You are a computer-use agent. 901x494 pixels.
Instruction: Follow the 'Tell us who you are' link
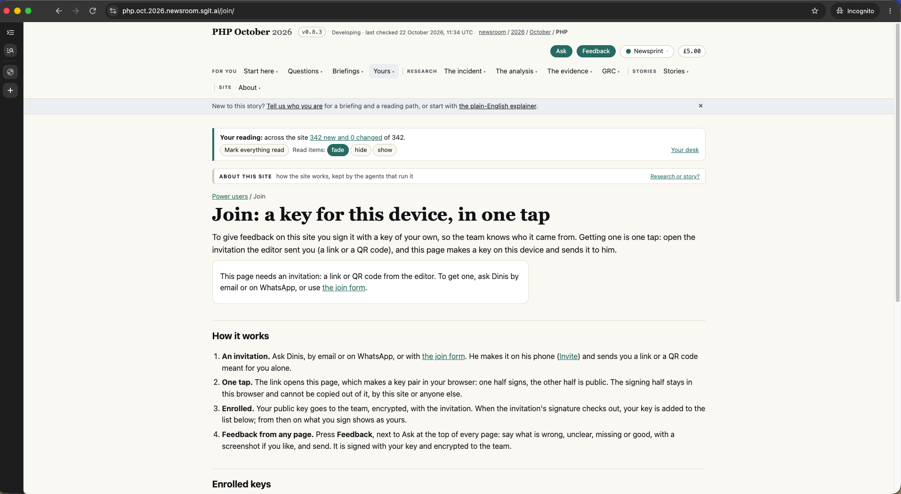295,106
